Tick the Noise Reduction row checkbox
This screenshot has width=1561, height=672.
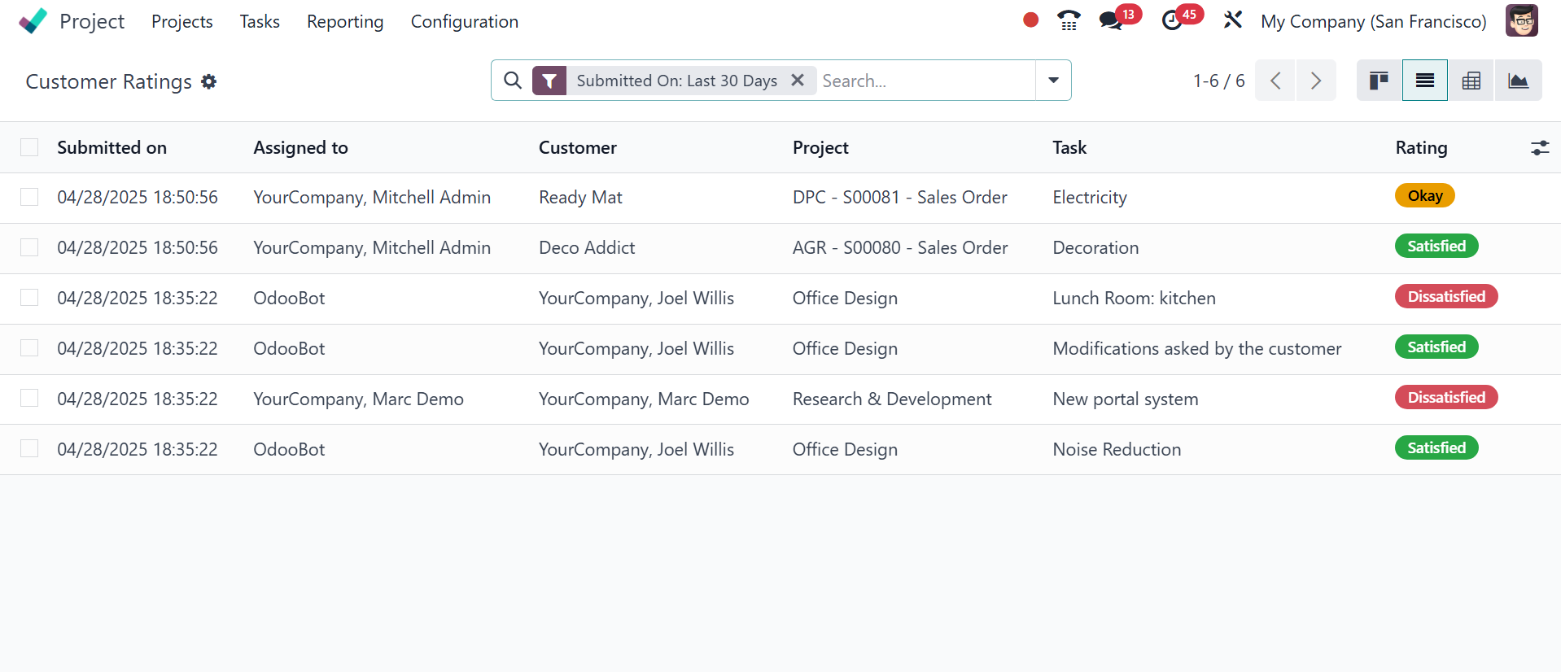coord(29,449)
